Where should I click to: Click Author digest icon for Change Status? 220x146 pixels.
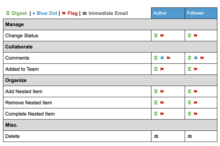[156, 35]
